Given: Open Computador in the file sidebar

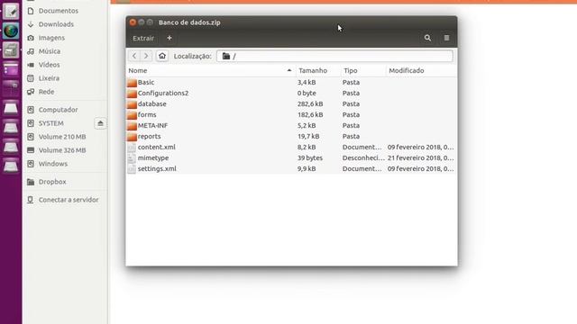Looking at the screenshot, I should [58, 110].
